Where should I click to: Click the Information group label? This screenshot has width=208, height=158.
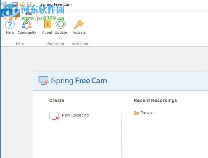54,44
